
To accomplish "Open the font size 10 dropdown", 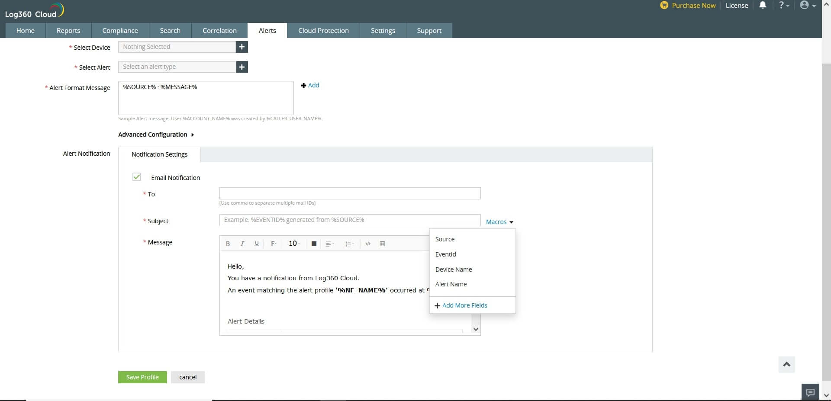I will pyautogui.click(x=294, y=244).
